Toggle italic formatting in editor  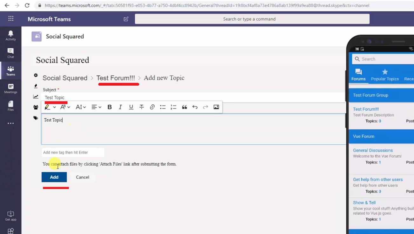click(x=120, y=107)
